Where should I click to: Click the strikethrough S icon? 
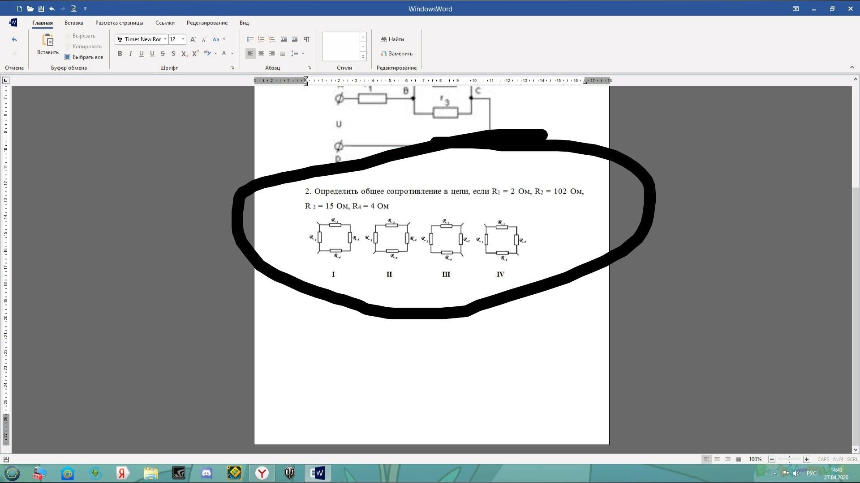[163, 54]
